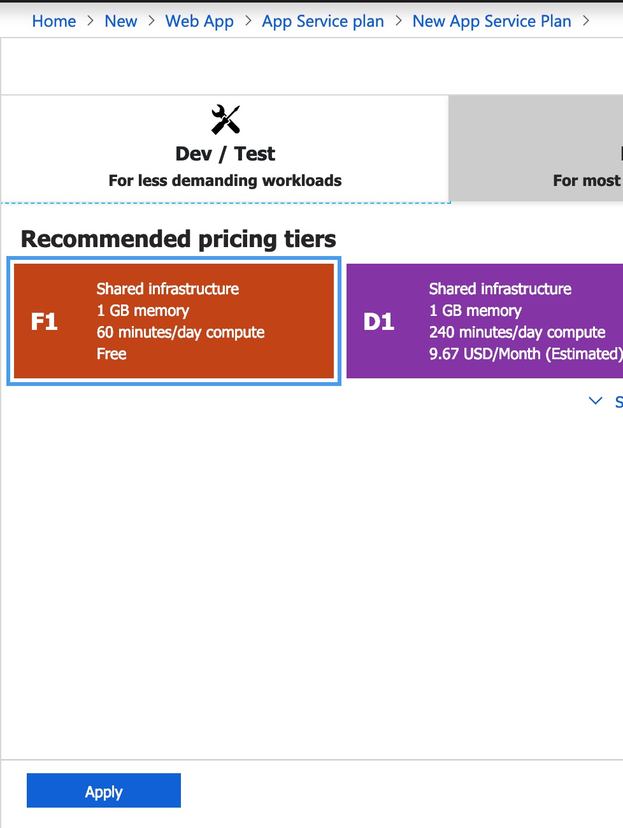Navigate to New in the breadcrumb
The width and height of the screenshot is (623, 828).
coord(121,21)
